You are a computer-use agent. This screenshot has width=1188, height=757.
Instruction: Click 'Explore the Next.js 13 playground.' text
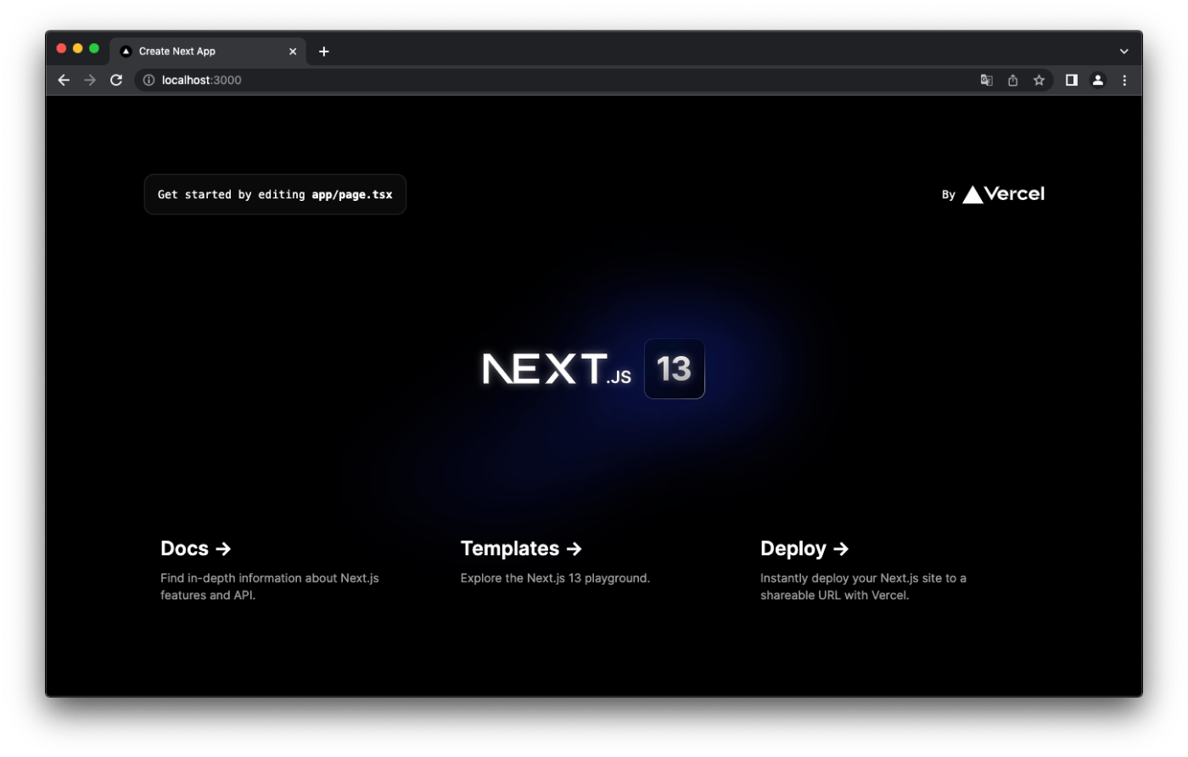[555, 578]
